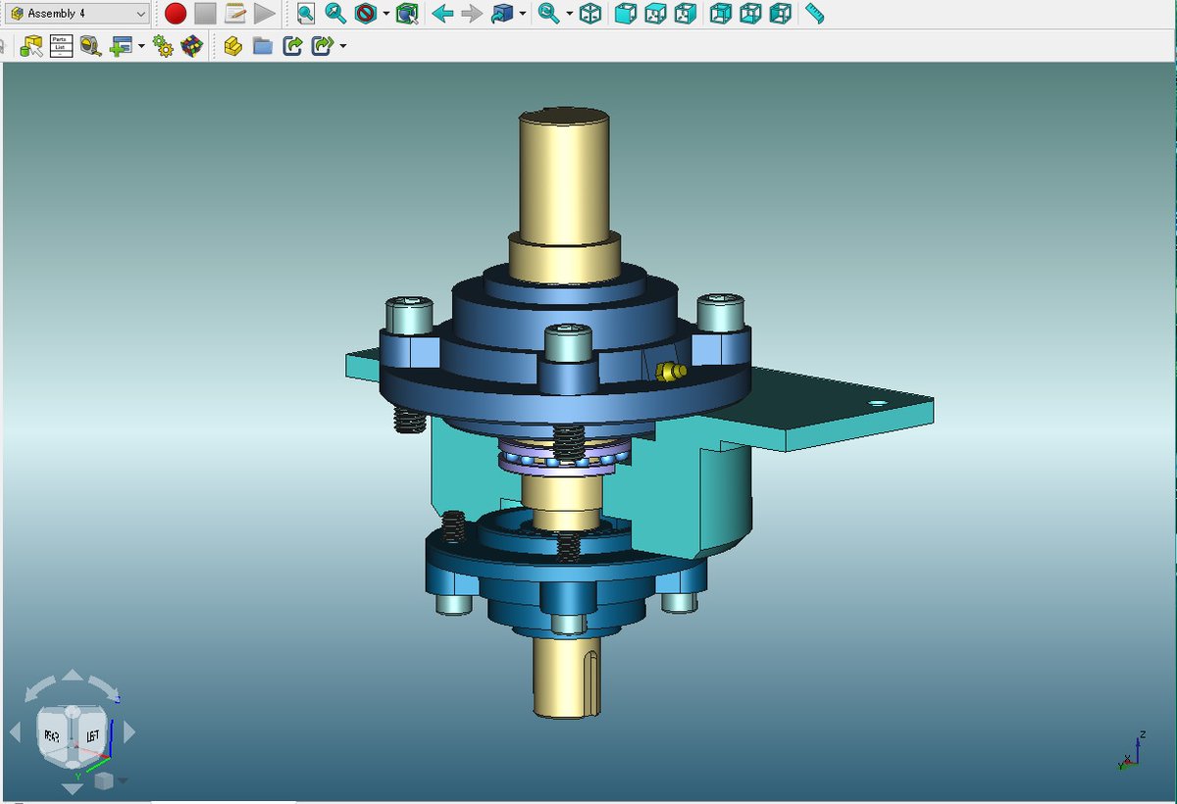
Task: Click the parts select cursor icon
Action: click(x=31, y=45)
